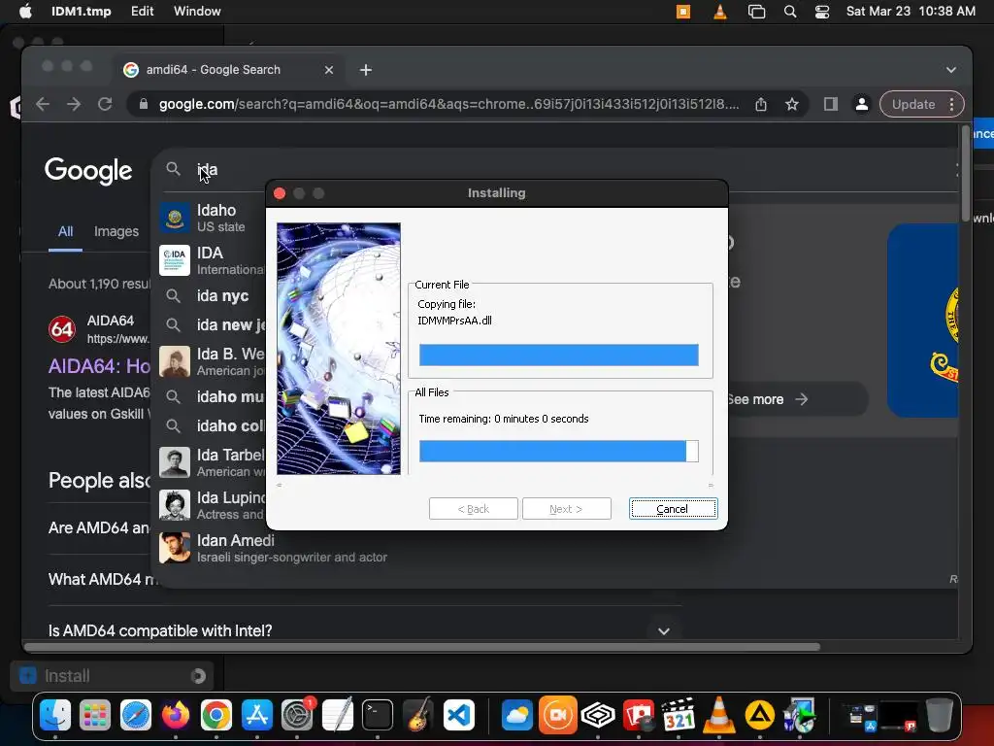Click the orange recorder icon in menu bar
994x746 pixels.
[683, 12]
